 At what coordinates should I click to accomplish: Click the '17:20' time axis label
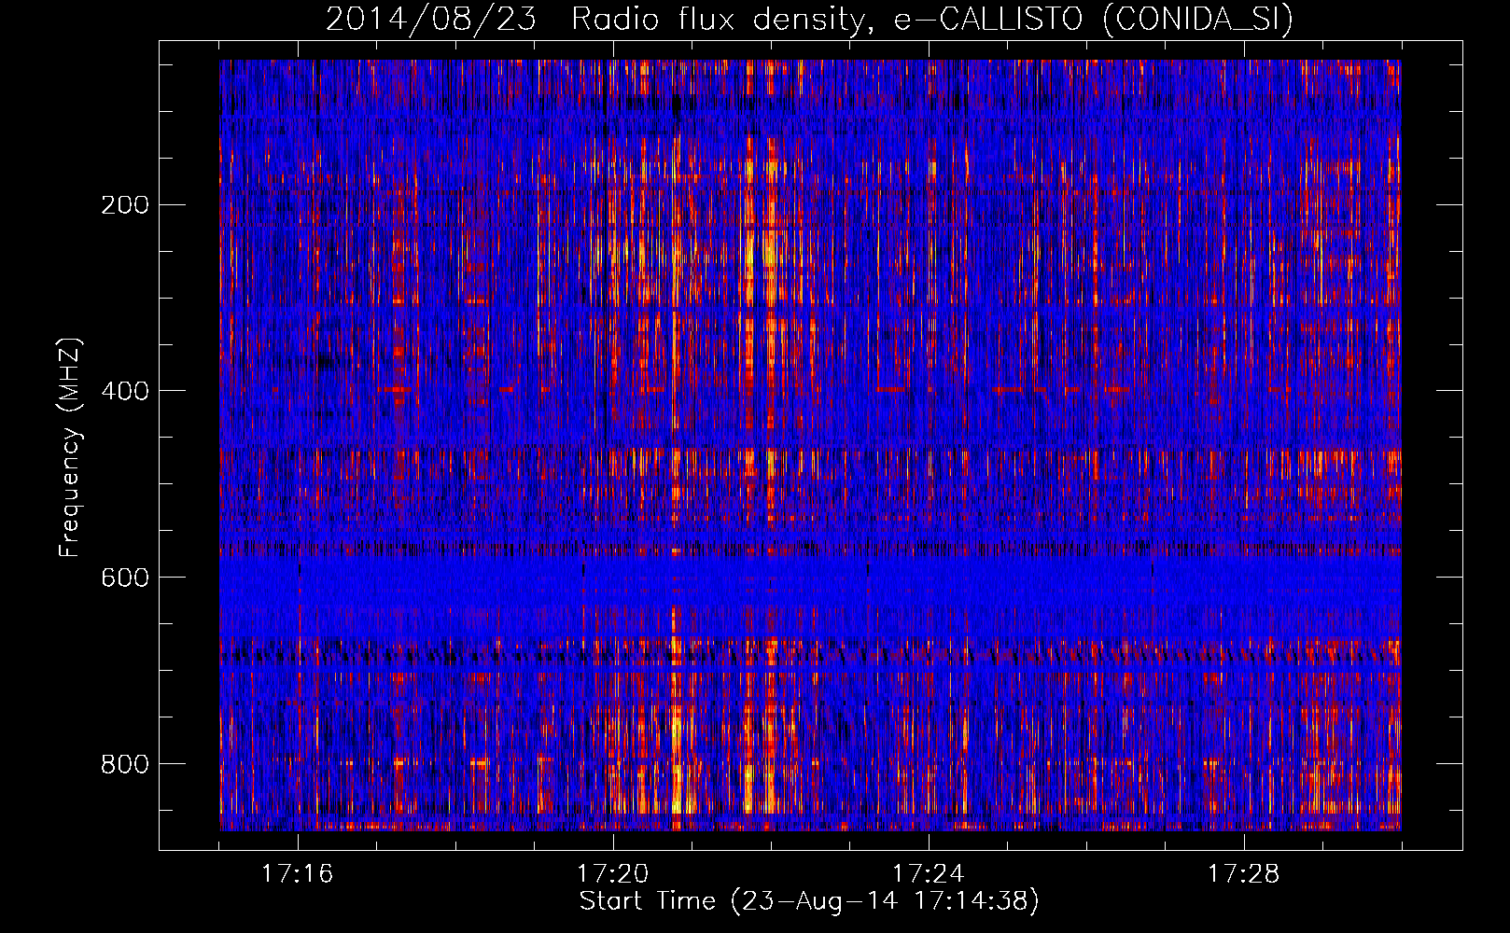coord(613,874)
